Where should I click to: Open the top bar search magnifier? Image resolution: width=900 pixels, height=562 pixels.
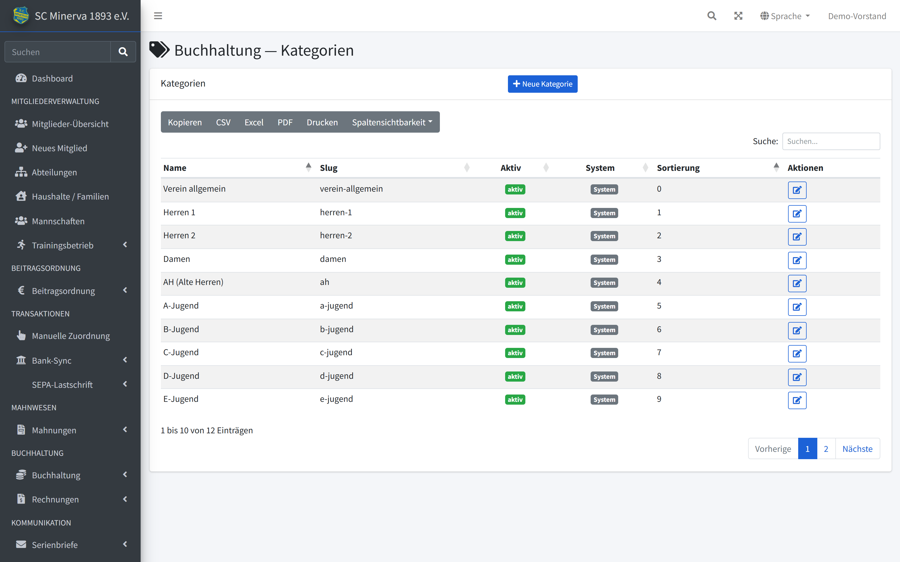[x=712, y=16]
